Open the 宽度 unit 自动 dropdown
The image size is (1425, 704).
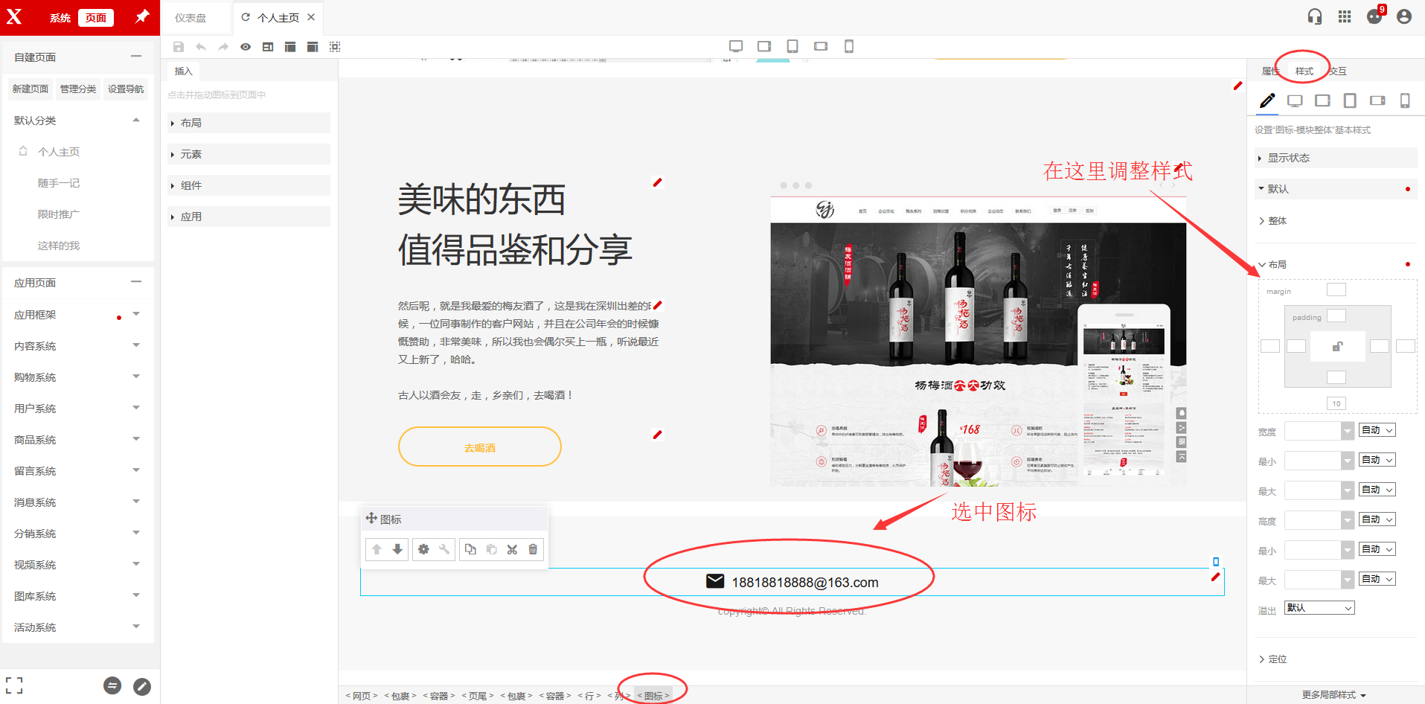coord(1377,430)
